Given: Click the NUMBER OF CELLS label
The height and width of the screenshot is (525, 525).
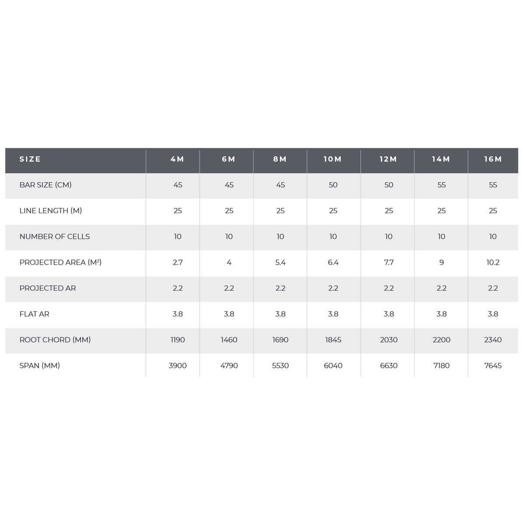Looking at the screenshot, I should (55, 237).
